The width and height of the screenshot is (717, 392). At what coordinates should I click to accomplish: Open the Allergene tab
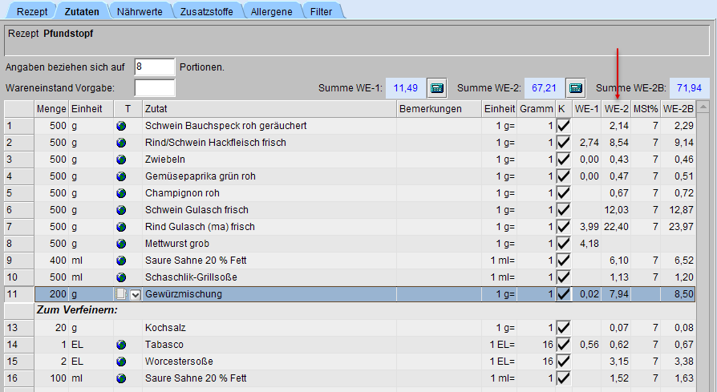pyautogui.click(x=273, y=11)
